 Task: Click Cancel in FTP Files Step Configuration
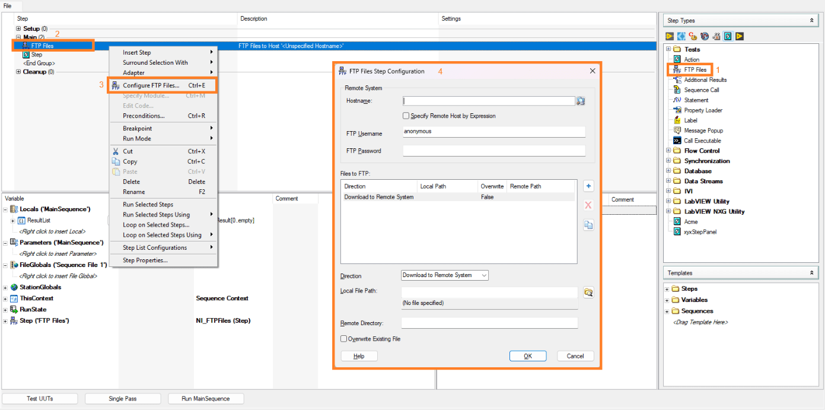point(575,356)
